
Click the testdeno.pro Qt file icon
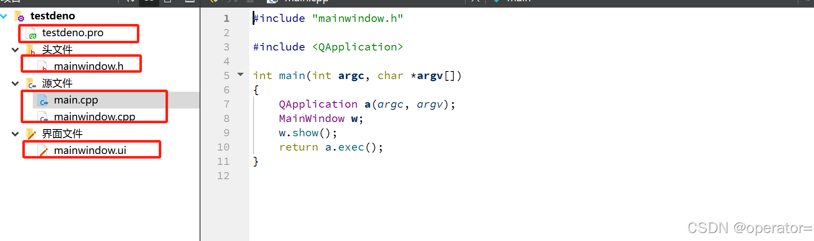point(31,33)
